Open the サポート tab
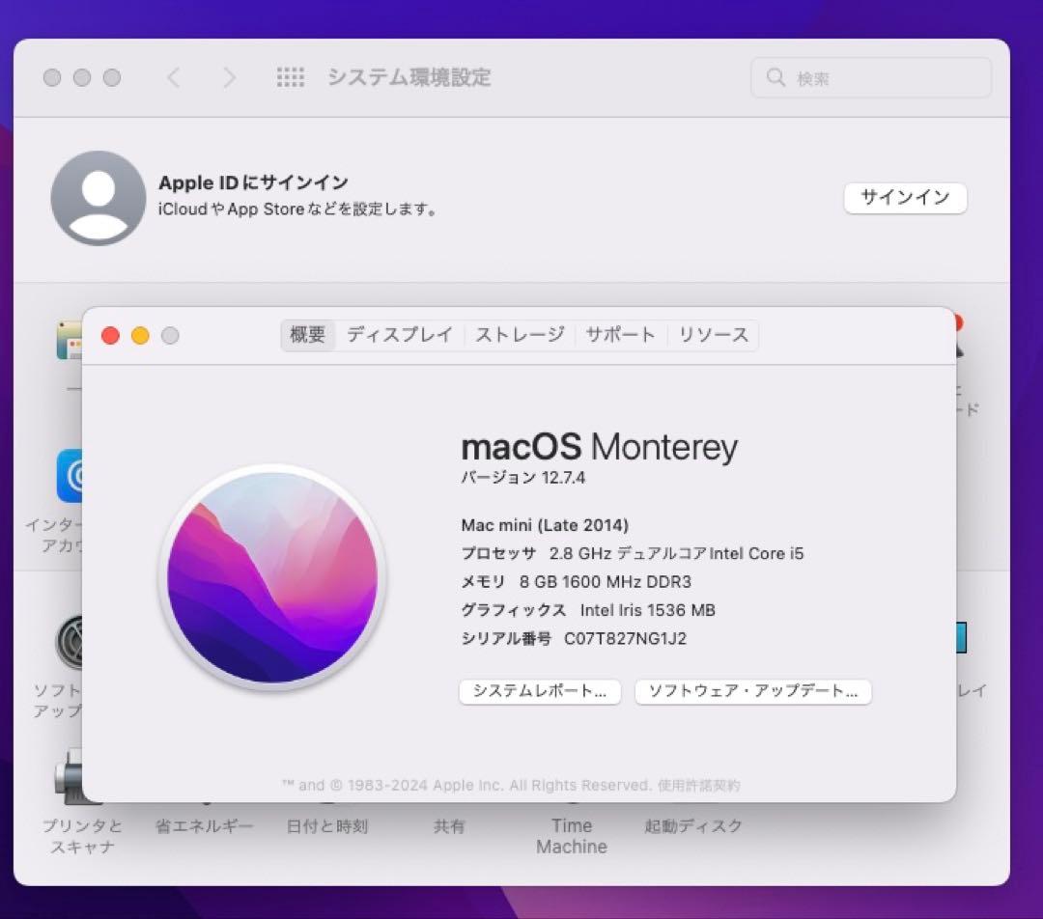Screen dimensions: 1043x919 tap(620, 335)
